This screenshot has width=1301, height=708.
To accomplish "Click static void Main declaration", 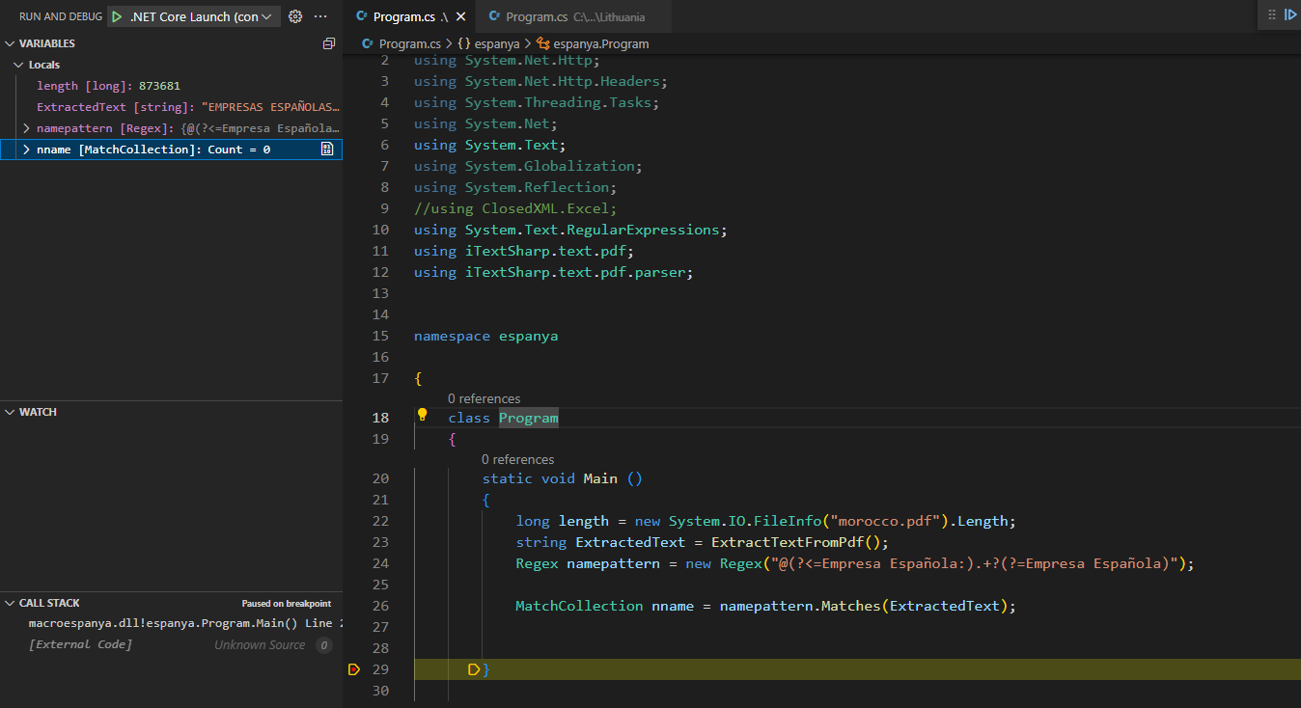I will pos(563,478).
